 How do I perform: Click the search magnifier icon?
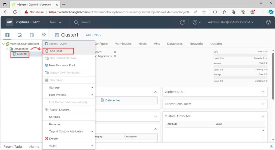76,22
